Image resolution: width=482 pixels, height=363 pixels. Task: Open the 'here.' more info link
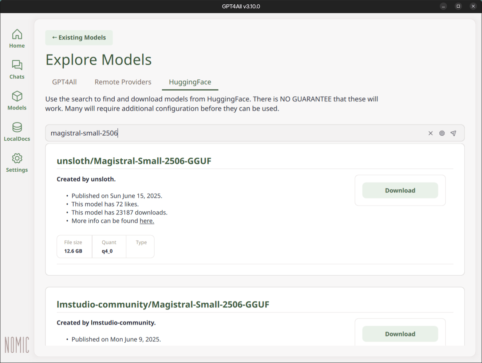tap(147, 221)
